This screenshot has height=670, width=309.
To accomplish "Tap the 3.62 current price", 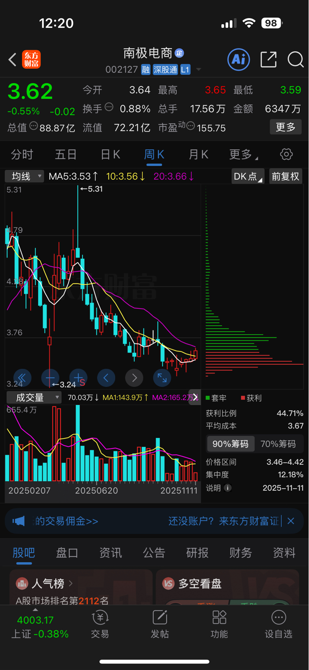I will [30, 91].
